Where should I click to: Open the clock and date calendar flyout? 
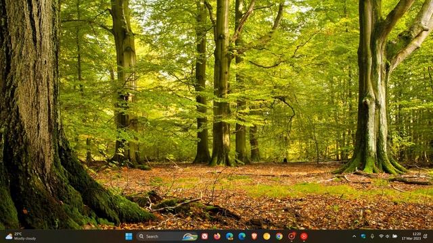[411, 236]
